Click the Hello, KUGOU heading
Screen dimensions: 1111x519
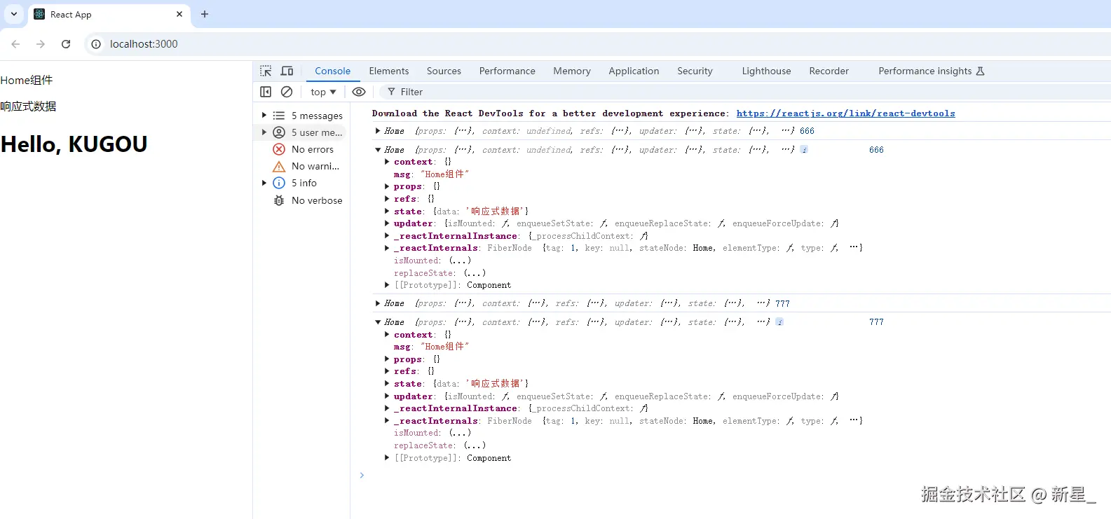point(74,144)
